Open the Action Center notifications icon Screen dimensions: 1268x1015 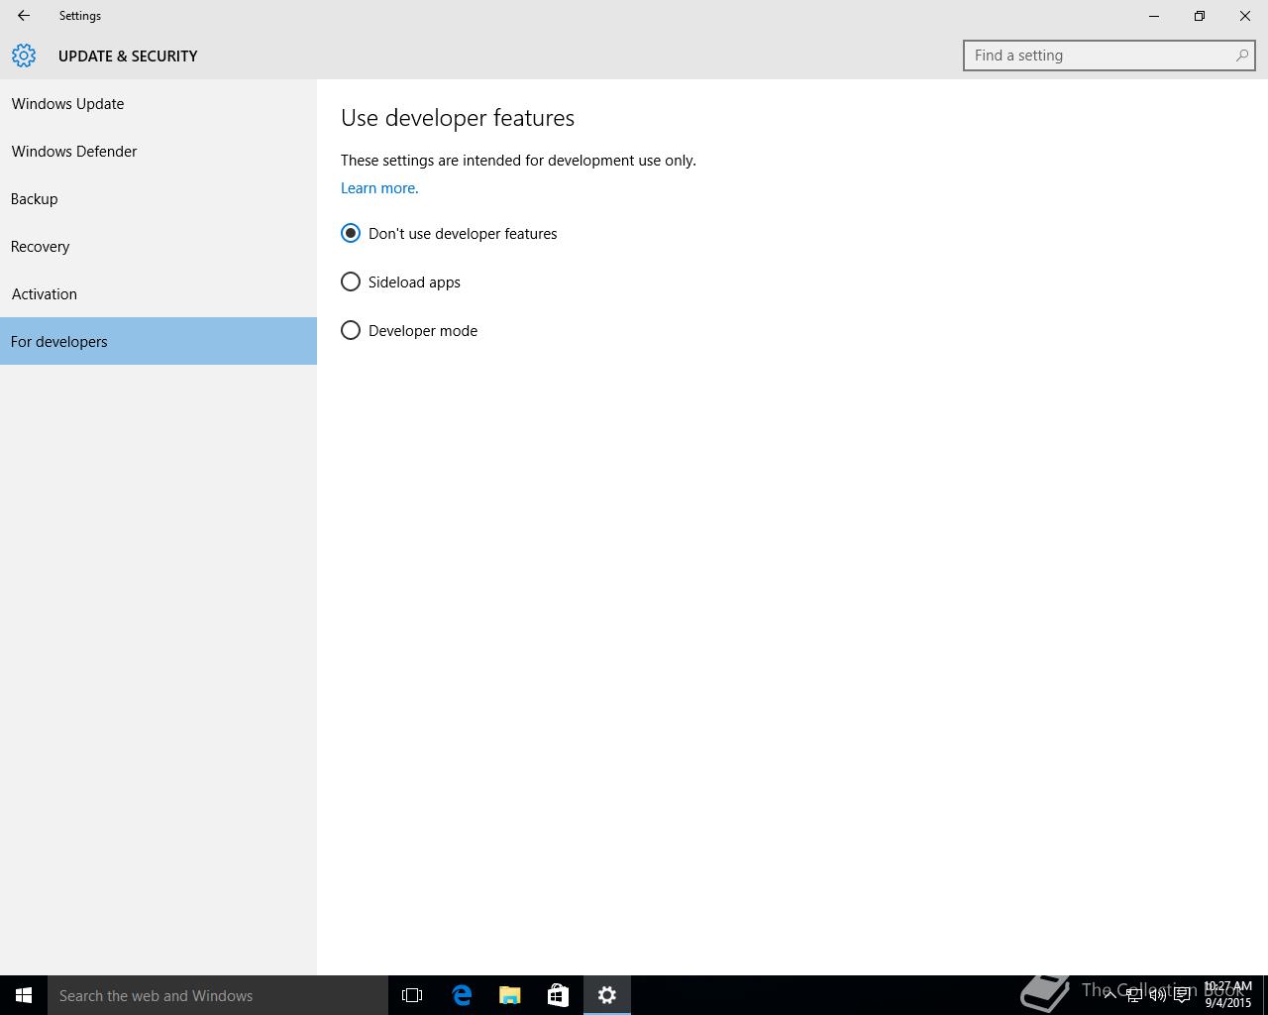[1182, 995]
